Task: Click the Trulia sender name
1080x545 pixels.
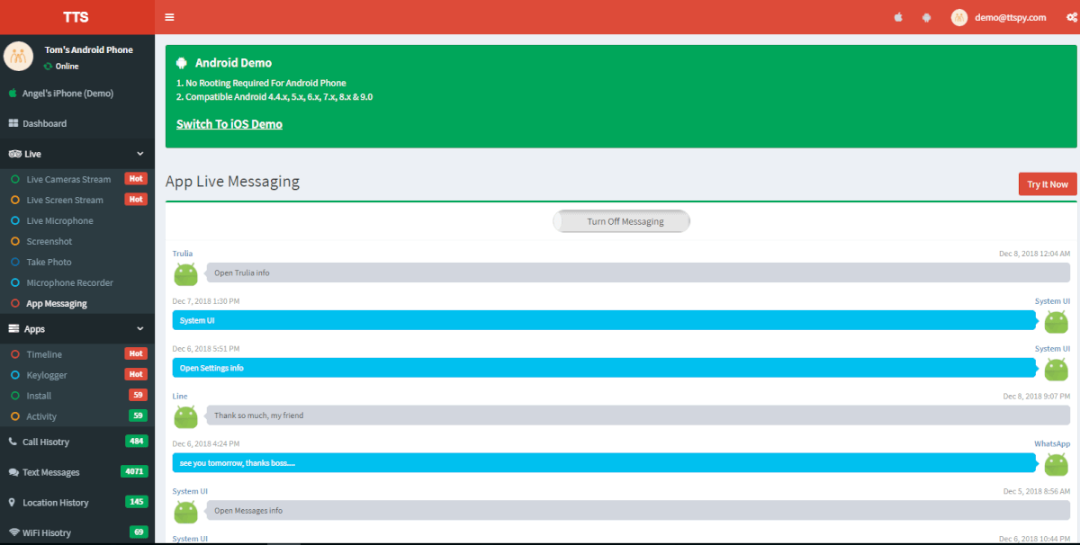Action: click(x=183, y=254)
